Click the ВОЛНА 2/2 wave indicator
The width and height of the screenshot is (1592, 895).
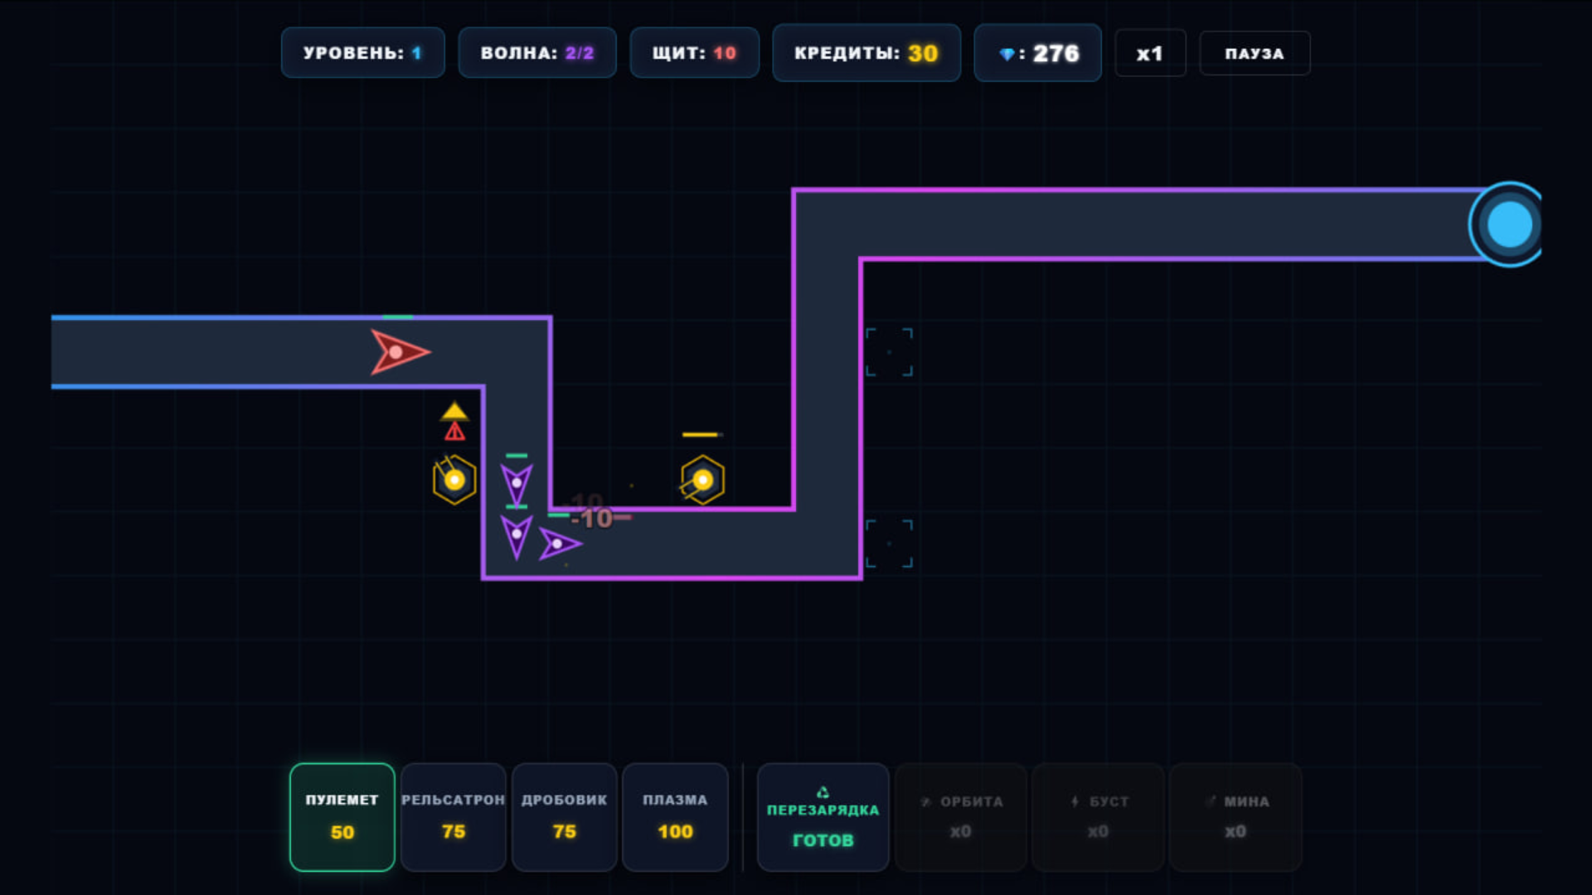536,52
